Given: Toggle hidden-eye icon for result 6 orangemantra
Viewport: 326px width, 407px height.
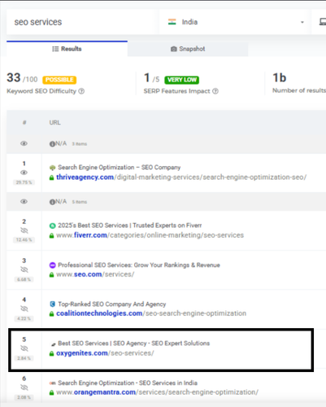Looking at the screenshot, I should (24, 387).
